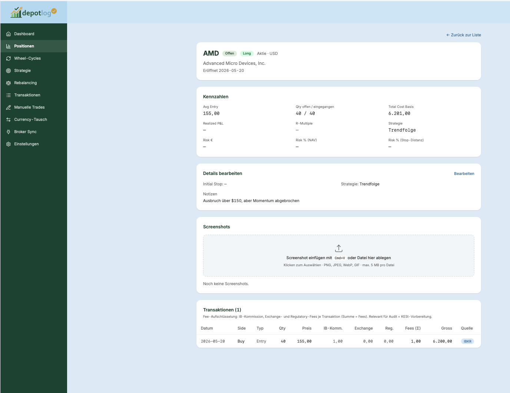Click Qty value '40 / 40'
The image size is (510, 393).
coord(305,113)
